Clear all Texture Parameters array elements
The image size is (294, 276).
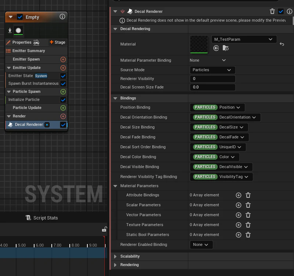coord(248,225)
